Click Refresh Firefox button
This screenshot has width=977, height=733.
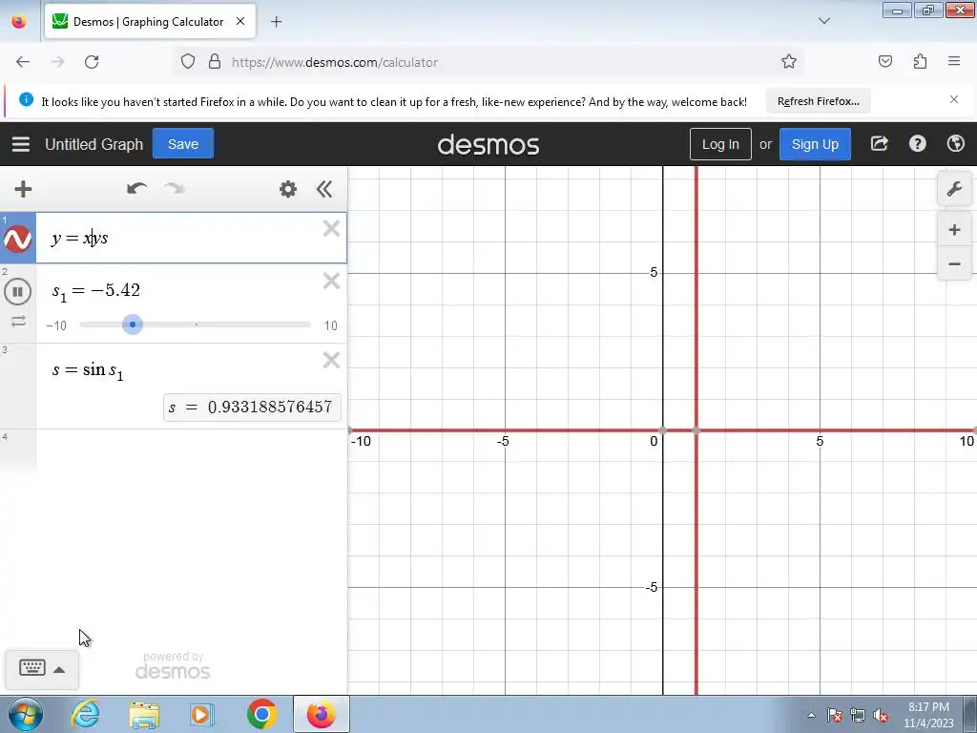(818, 101)
